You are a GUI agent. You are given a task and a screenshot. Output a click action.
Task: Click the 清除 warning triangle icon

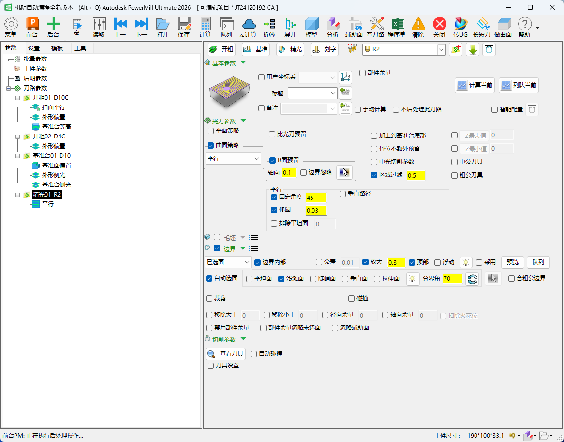pos(418,25)
